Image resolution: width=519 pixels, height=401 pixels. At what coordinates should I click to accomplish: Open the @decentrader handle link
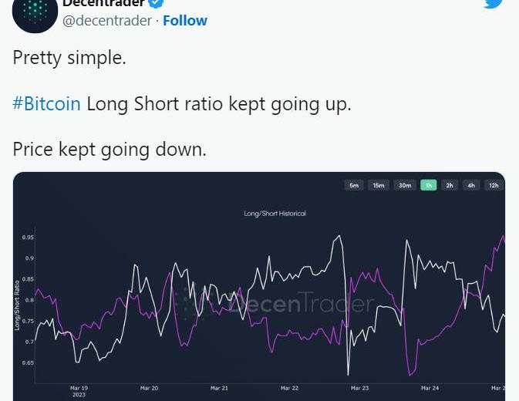point(107,21)
